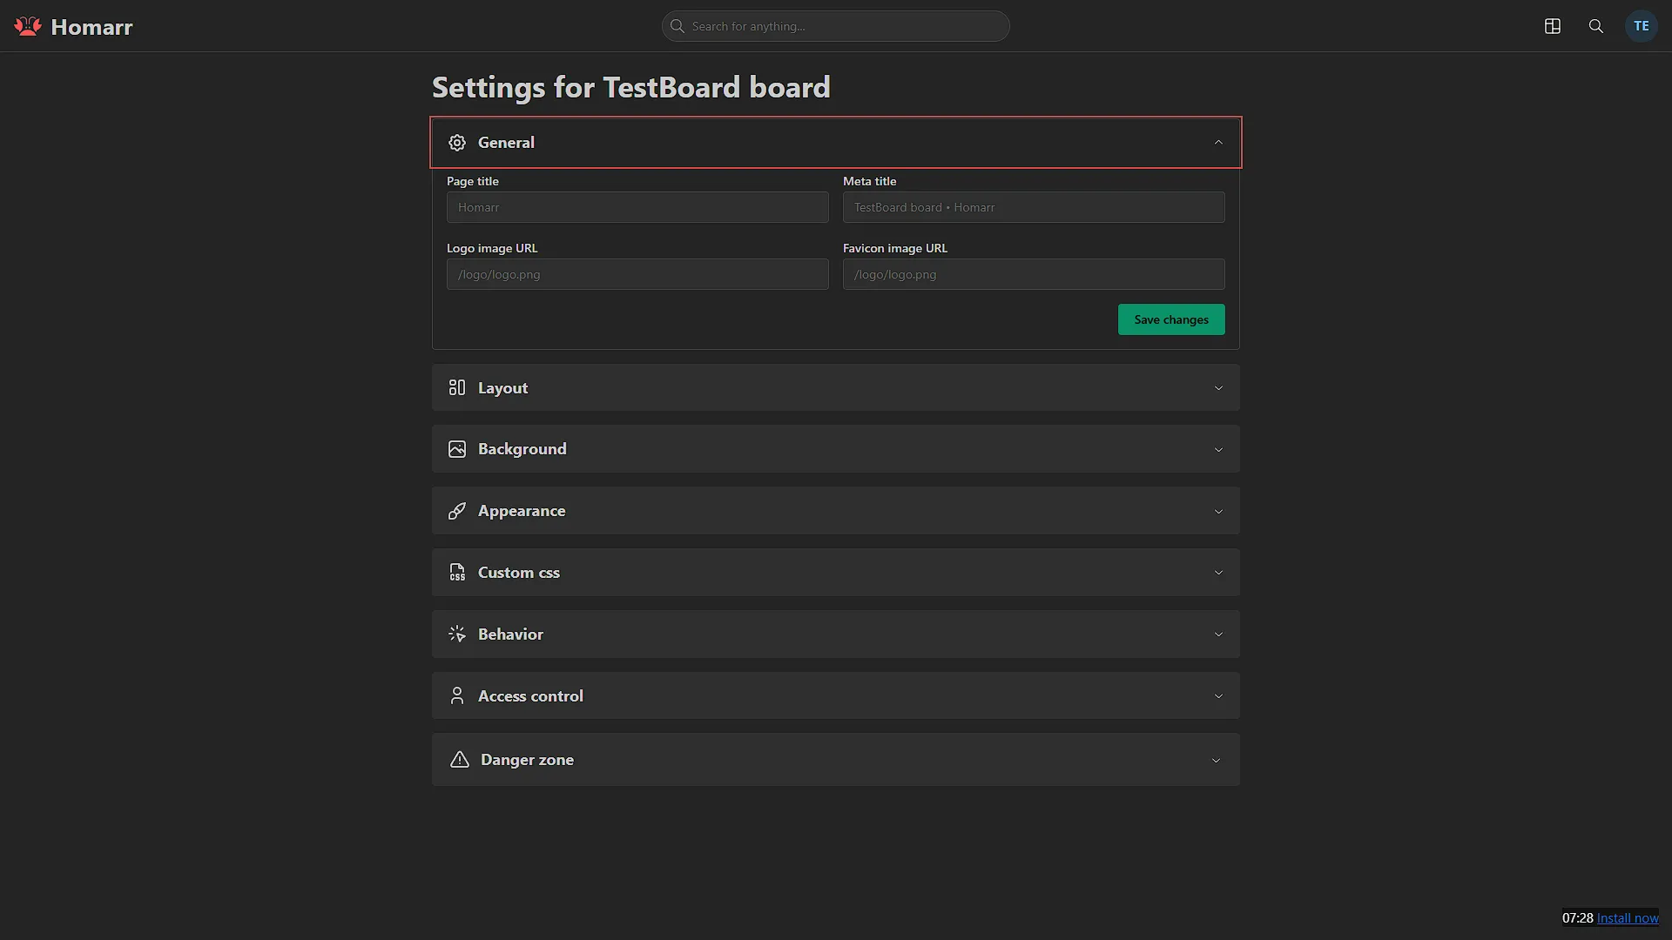This screenshot has height=940, width=1672.
Task: Click the magnifier search icon at top right
Action: coord(1596,26)
